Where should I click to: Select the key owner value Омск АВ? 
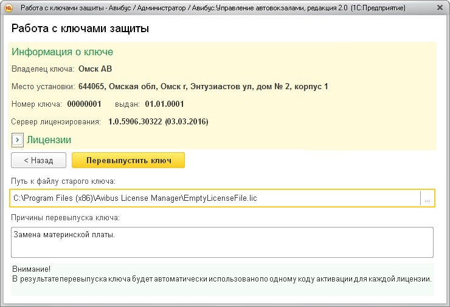tap(95, 69)
